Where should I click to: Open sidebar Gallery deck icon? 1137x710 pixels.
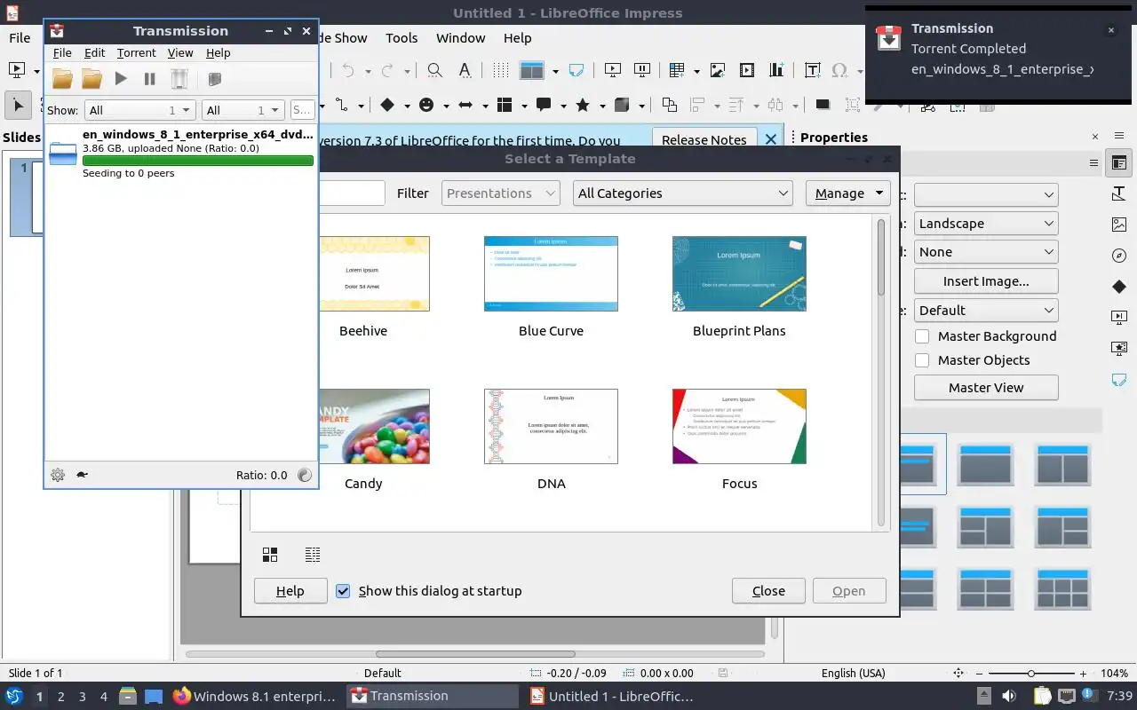click(1119, 225)
